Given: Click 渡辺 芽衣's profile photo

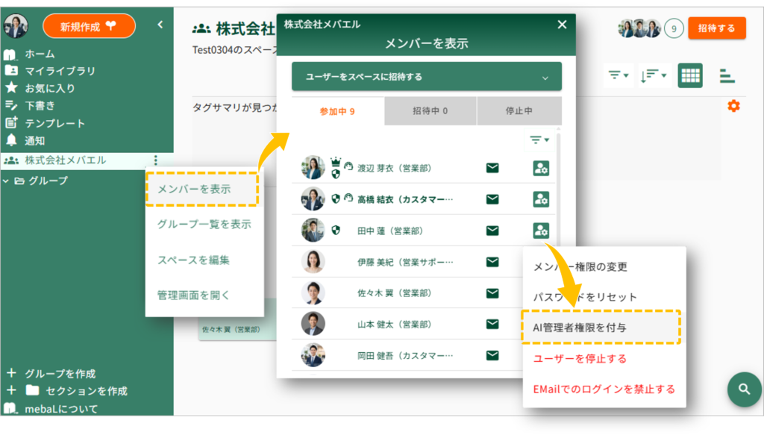Looking at the screenshot, I should click(313, 168).
